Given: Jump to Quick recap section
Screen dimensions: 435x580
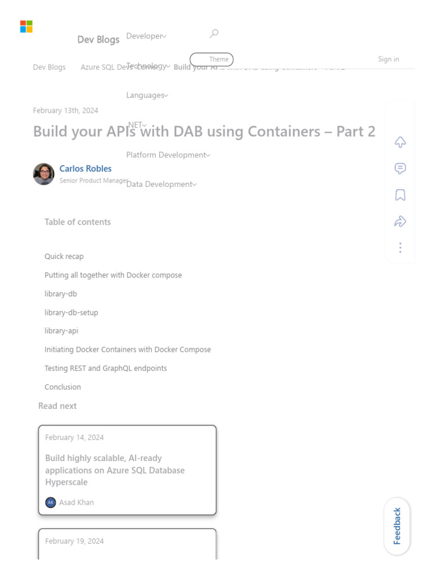Looking at the screenshot, I should (x=64, y=257).
